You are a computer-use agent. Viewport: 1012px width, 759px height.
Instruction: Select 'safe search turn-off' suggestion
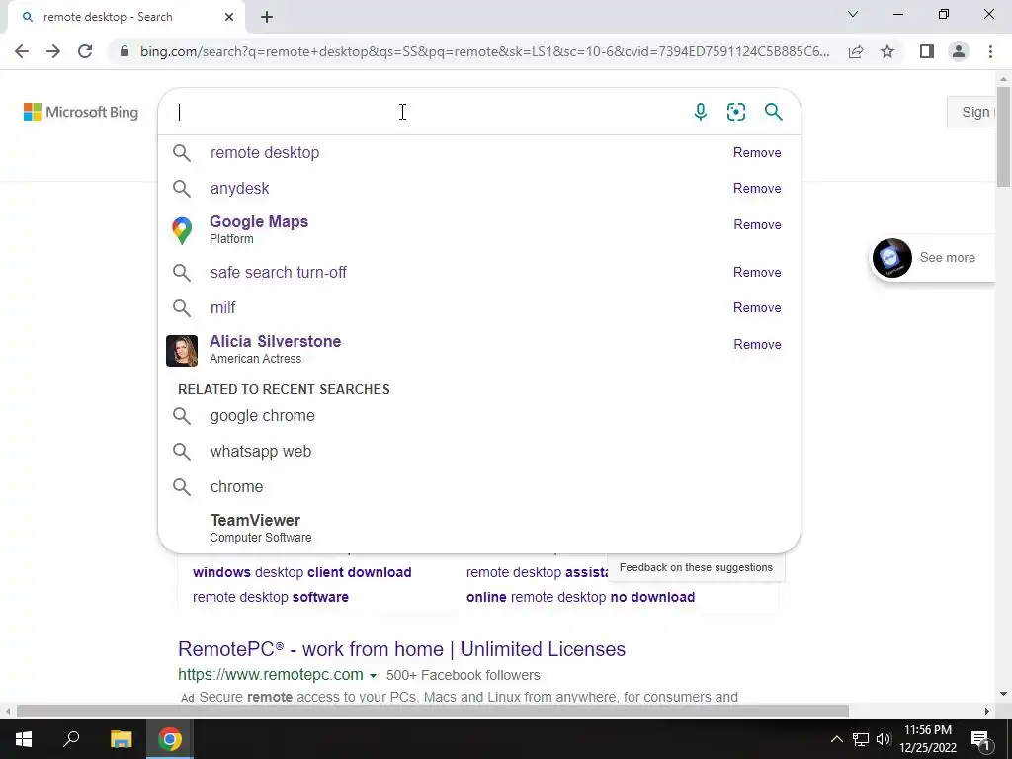point(479,273)
